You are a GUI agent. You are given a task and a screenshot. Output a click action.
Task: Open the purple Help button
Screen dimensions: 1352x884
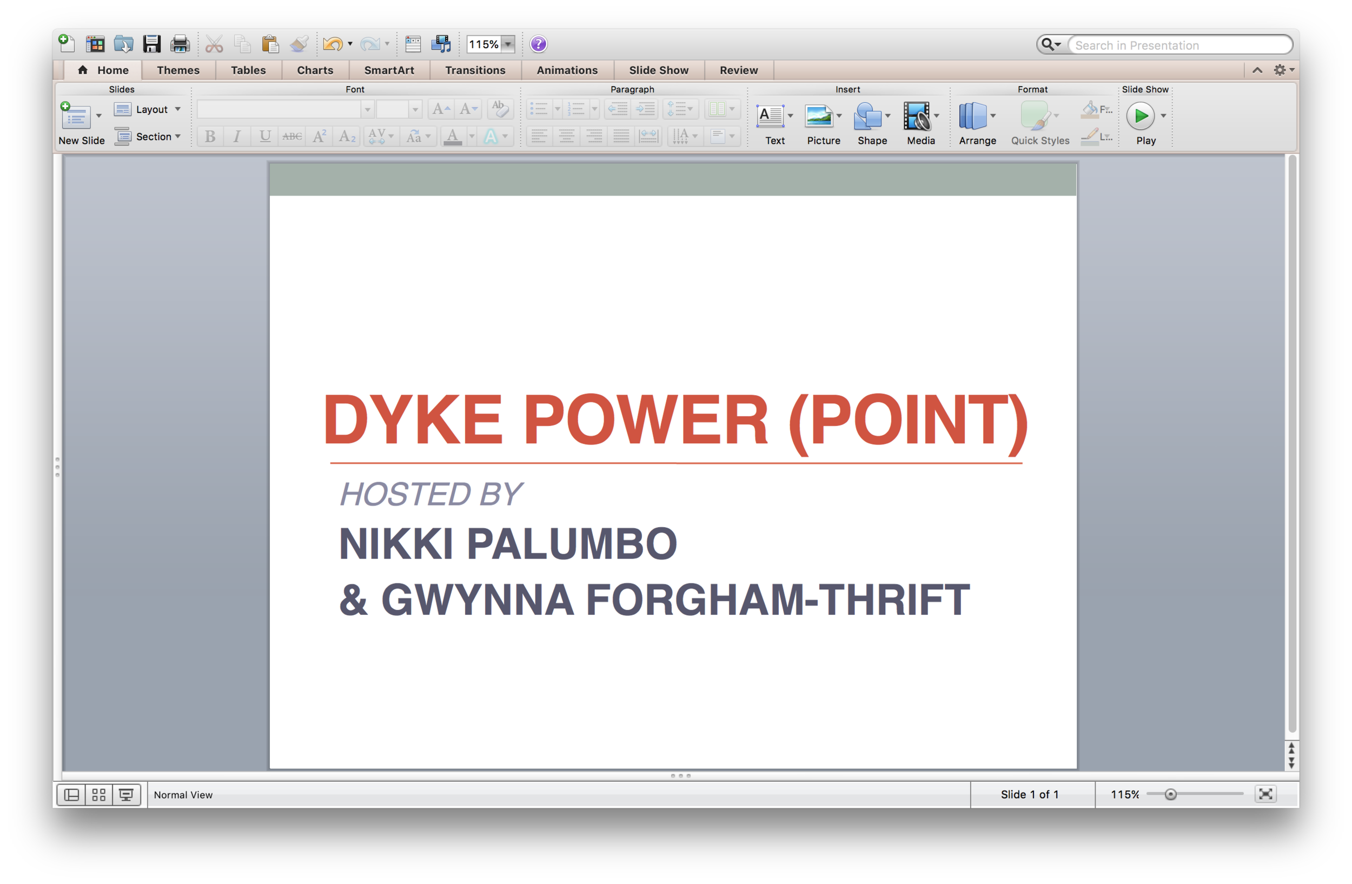(539, 44)
